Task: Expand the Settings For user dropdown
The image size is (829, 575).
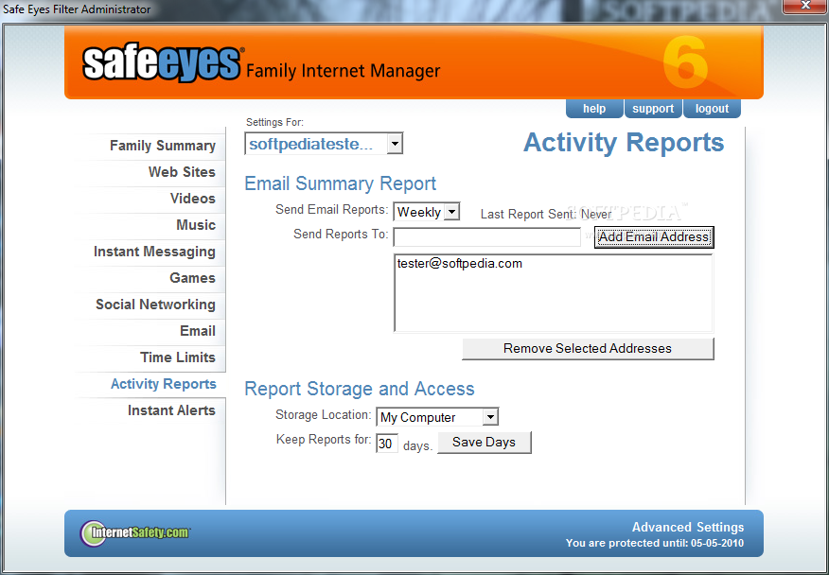Action: pyautogui.click(x=324, y=144)
